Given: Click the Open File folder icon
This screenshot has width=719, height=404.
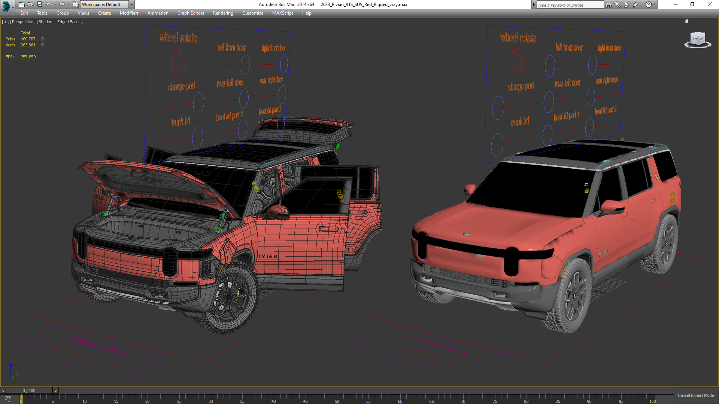Looking at the screenshot, I should tap(31, 4).
